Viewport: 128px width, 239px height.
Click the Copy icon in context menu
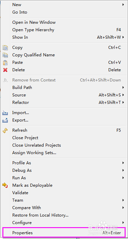click(x=5, y=48)
